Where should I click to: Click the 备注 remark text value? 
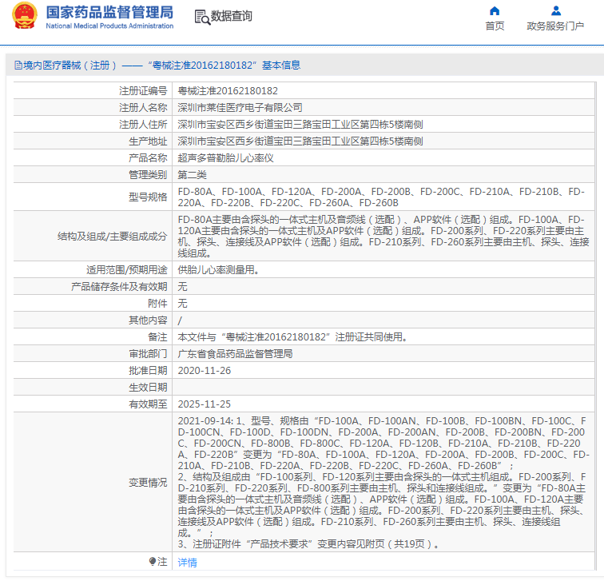click(x=292, y=337)
